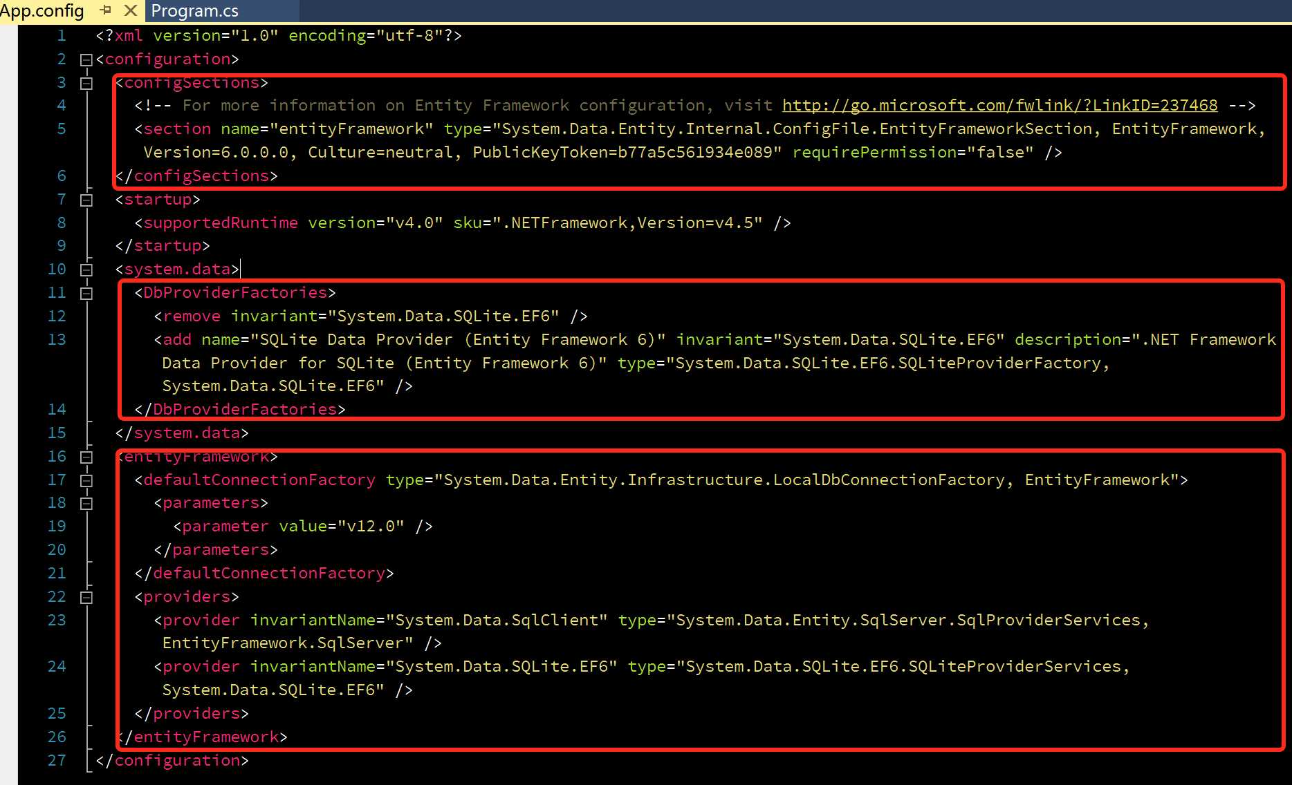Screen dimensions: 1292x785
Task: Click line number 8 in the gutter
Action: [62, 223]
